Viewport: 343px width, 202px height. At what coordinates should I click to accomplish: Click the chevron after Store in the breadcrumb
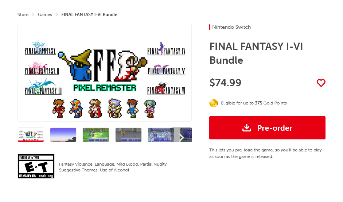(33, 15)
